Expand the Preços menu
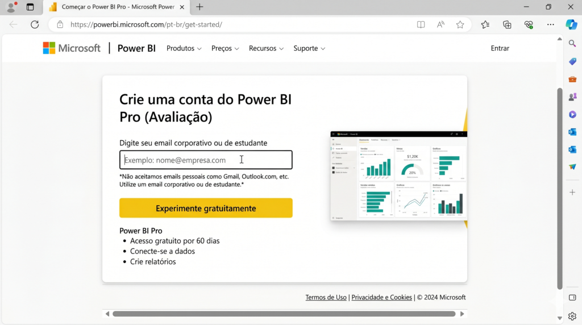 [225, 48]
